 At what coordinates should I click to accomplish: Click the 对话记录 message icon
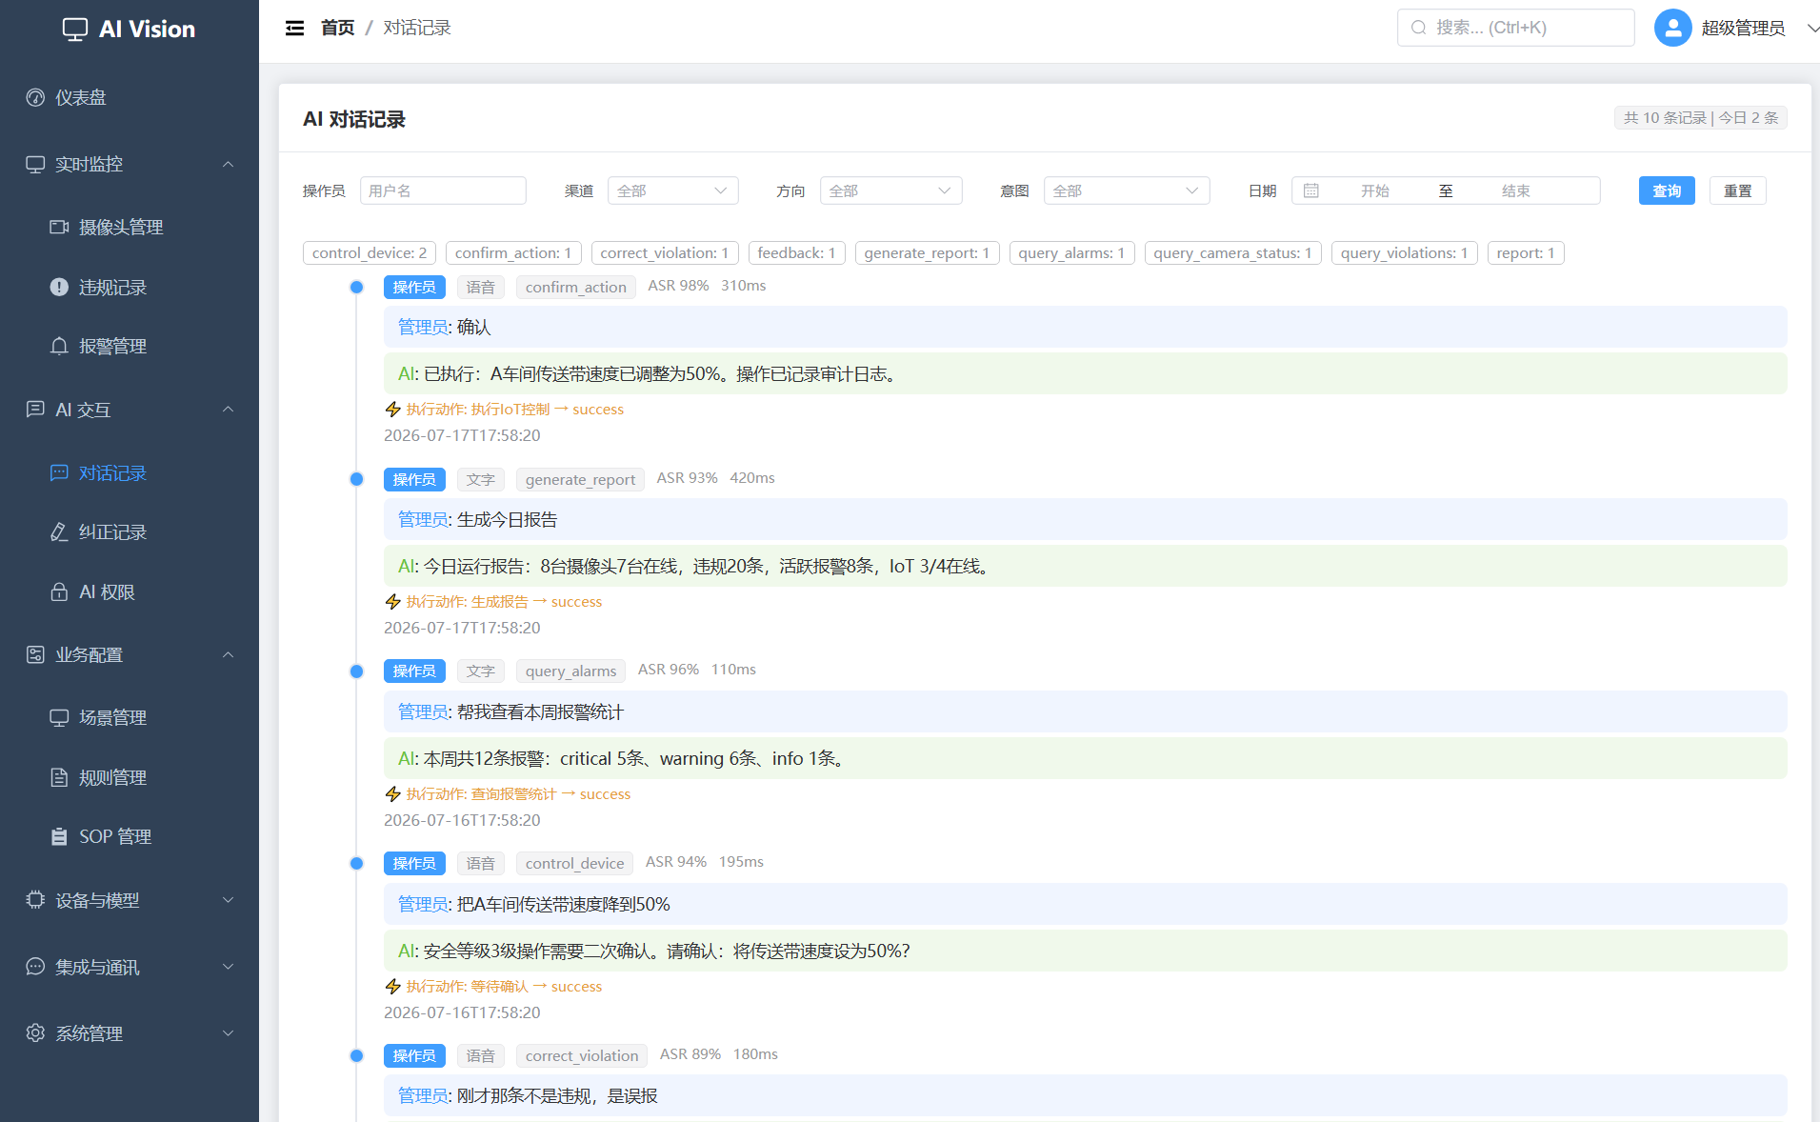coord(59,472)
